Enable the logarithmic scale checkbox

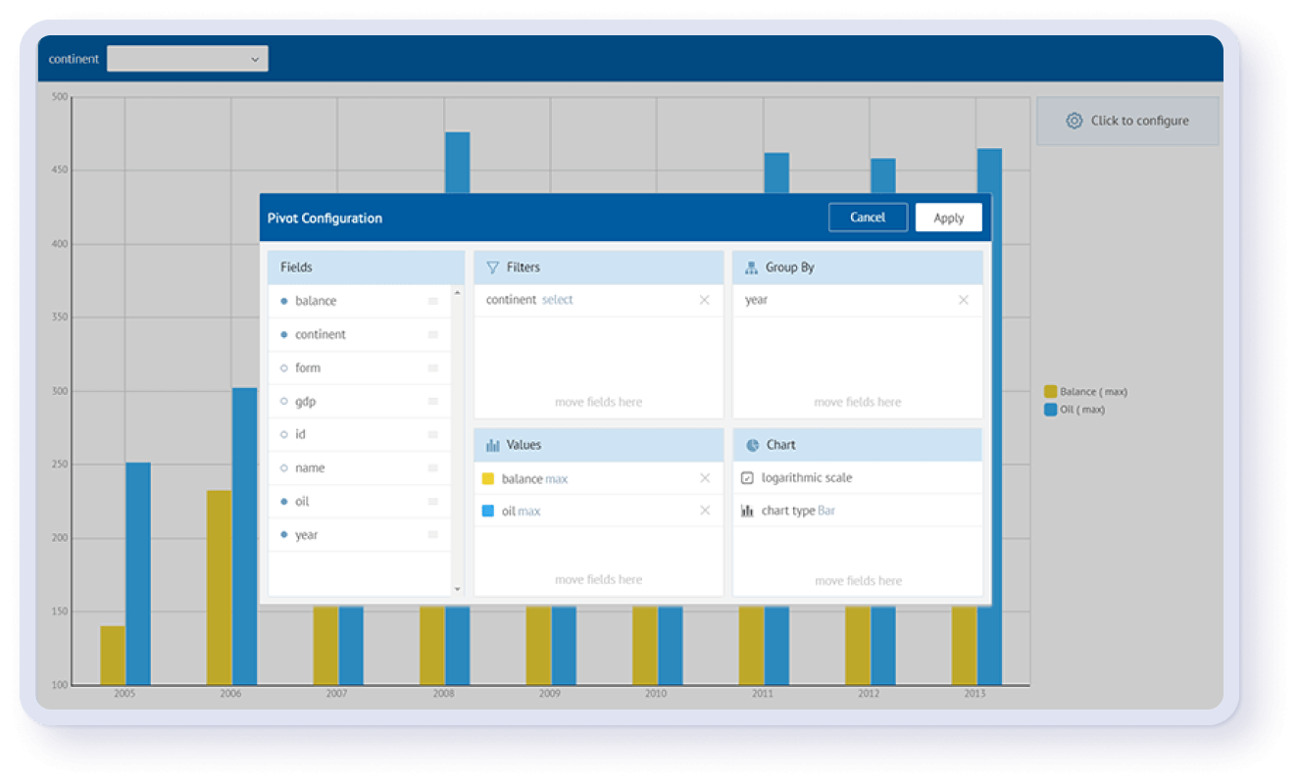pos(747,478)
